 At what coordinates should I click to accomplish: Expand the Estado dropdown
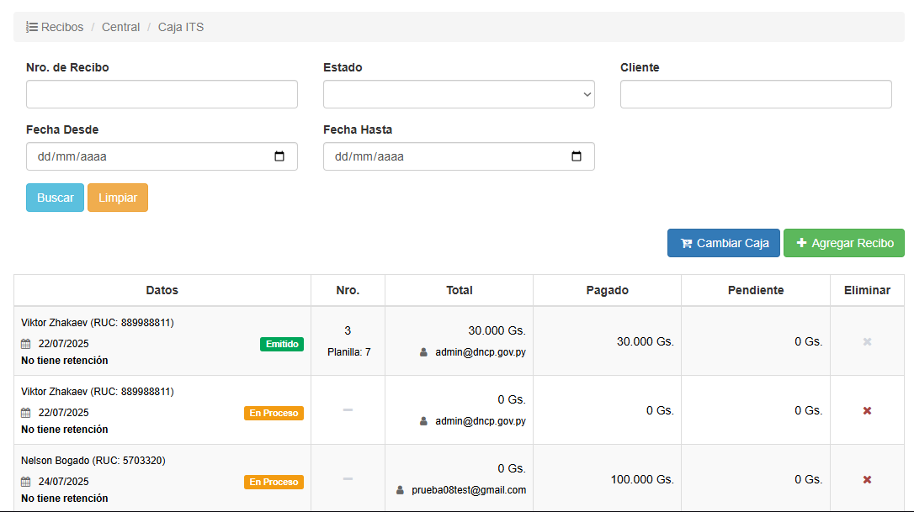point(459,94)
